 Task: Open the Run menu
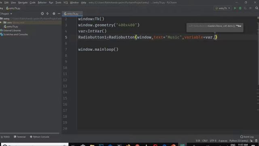[51, 2]
